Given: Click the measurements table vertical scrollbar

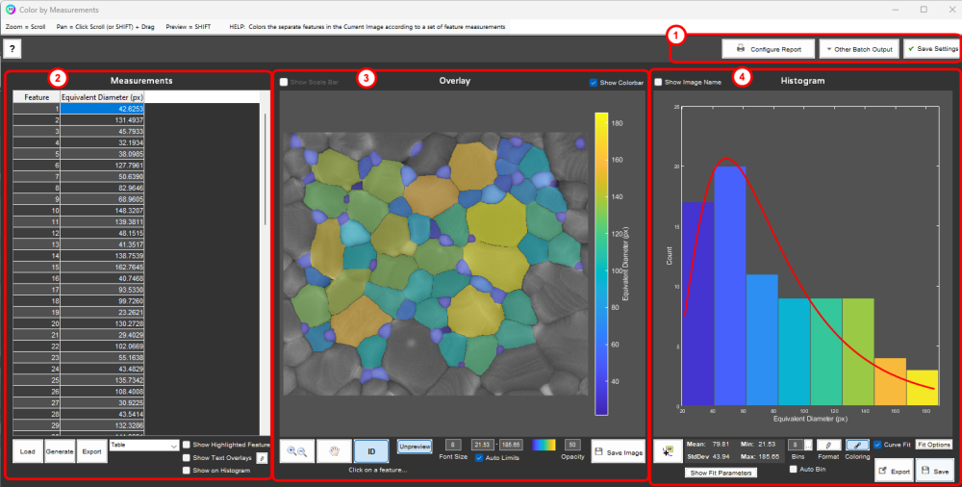Looking at the screenshot, I should [266, 168].
